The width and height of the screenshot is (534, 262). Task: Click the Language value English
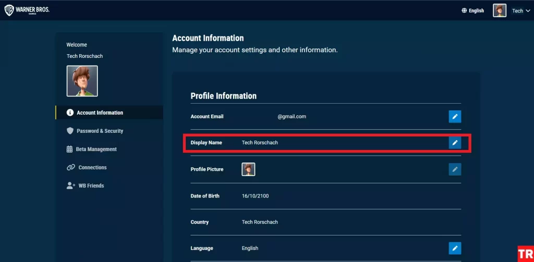click(250, 248)
